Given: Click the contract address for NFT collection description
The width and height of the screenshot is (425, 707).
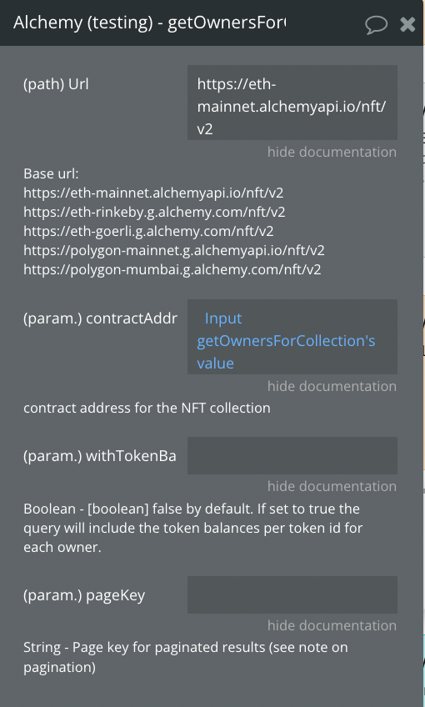Looking at the screenshot, I should [x=147, y=408].
